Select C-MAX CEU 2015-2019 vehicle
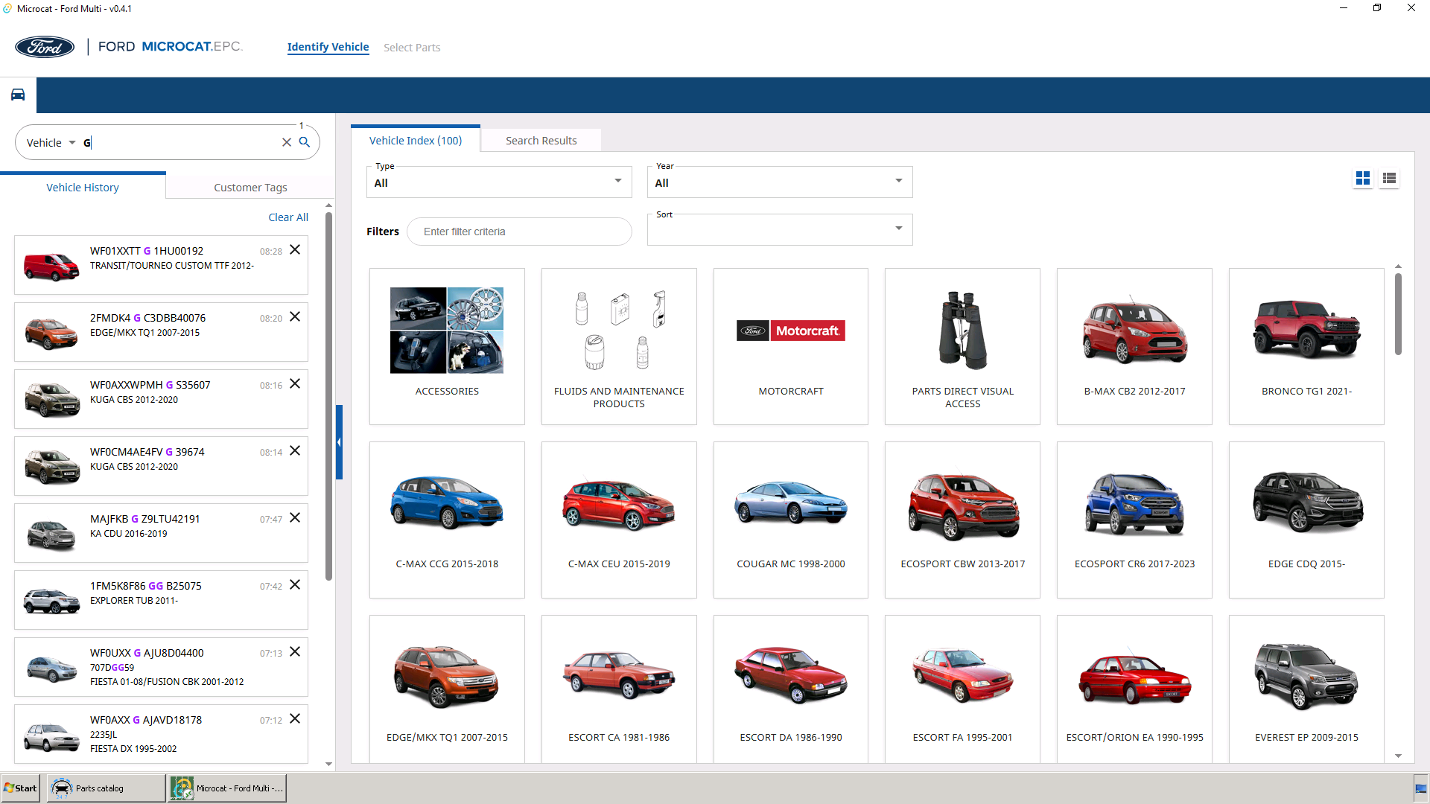 coord(619,520)
